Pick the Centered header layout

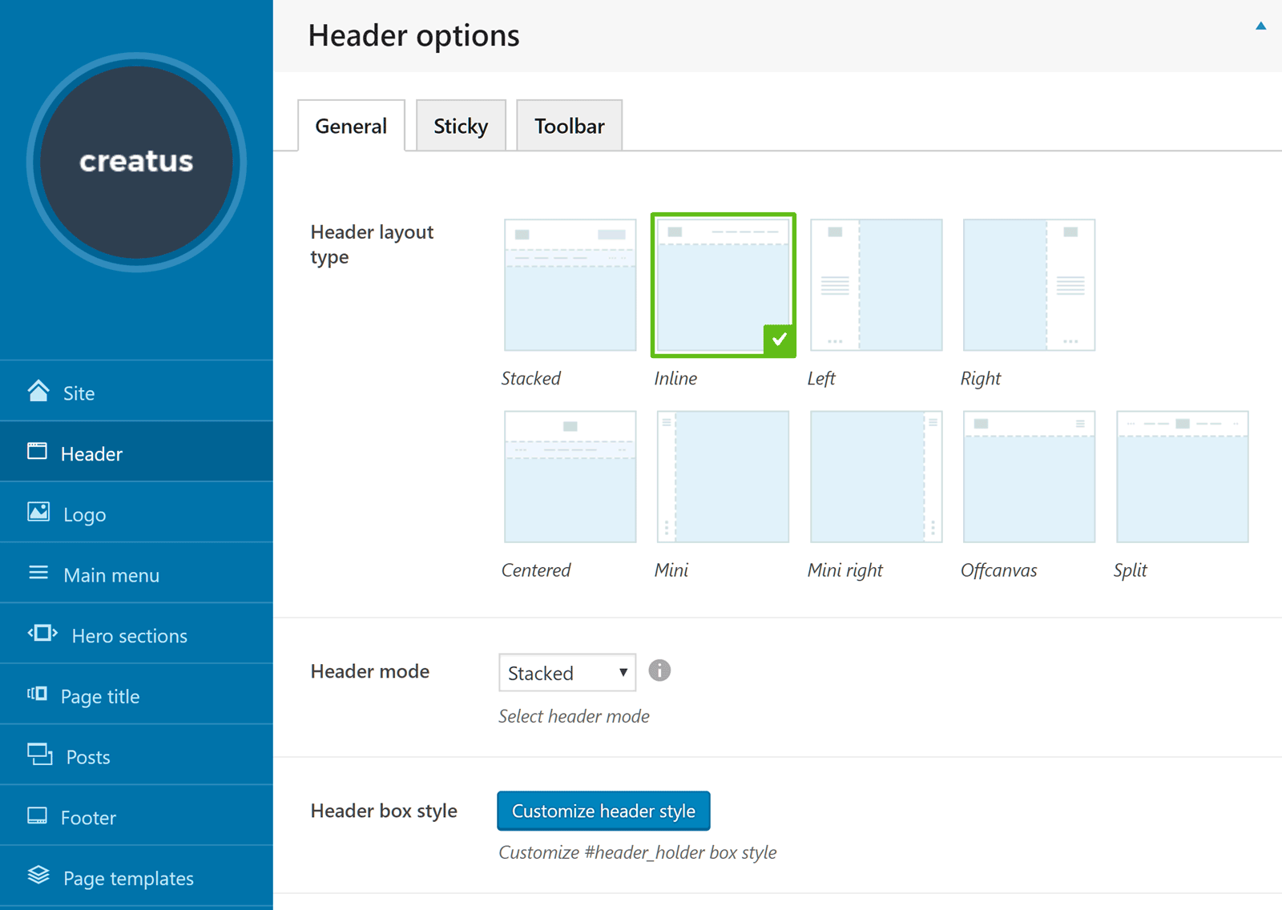point(570,477)
